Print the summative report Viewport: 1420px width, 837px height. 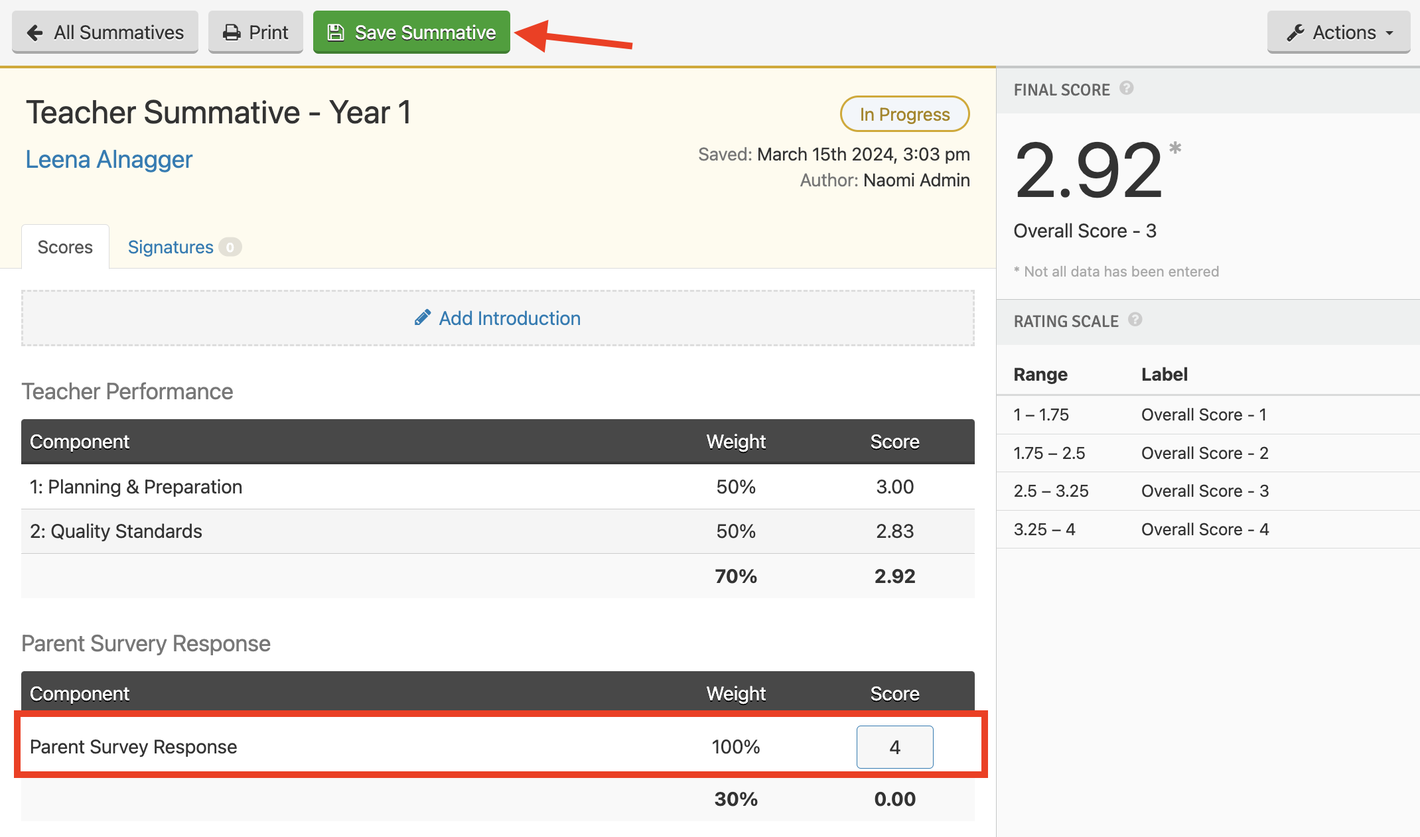255,32
